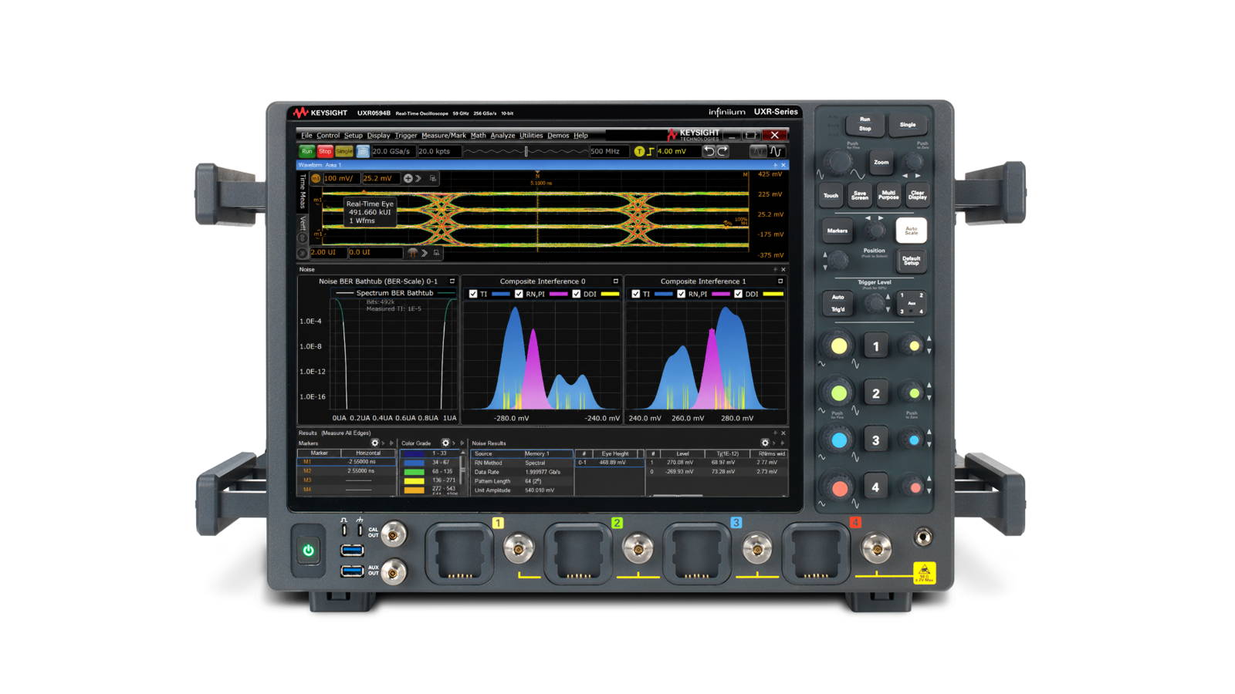Open the blue acquisition setup icon

point(363,151)
